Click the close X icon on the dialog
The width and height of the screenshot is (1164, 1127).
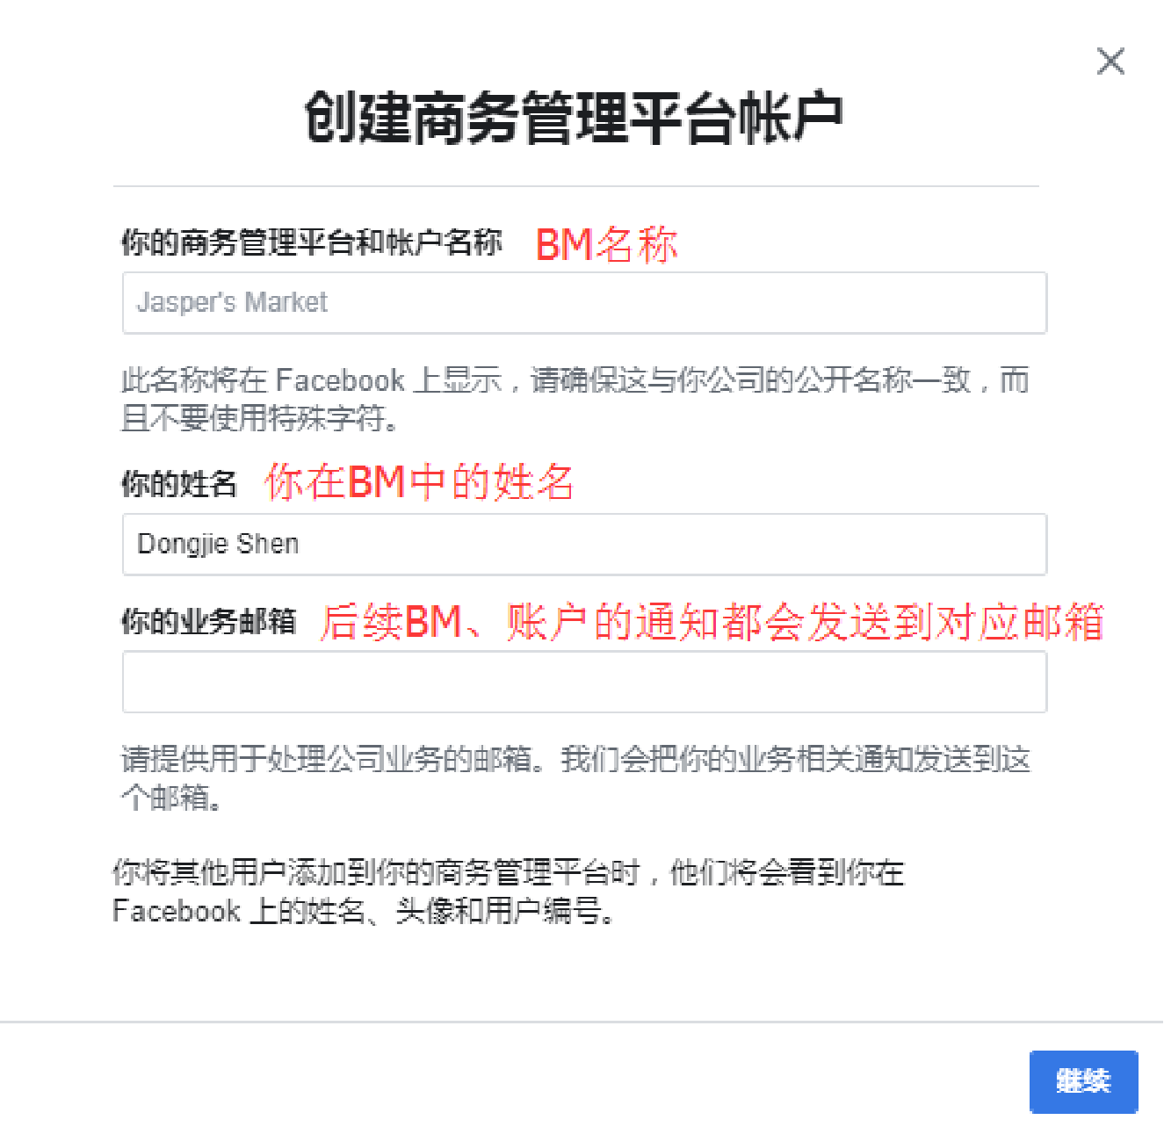tap(1110, 61)
